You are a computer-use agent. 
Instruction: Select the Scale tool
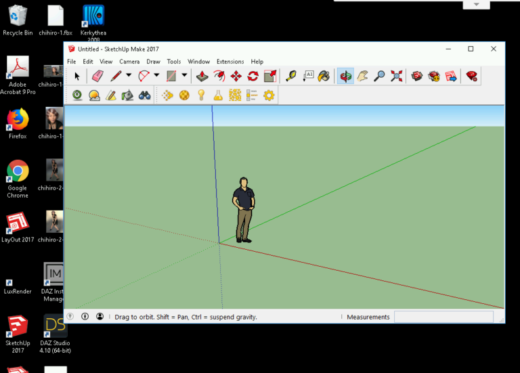270,76
